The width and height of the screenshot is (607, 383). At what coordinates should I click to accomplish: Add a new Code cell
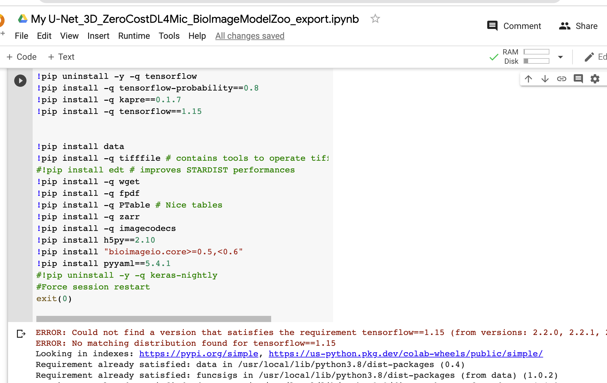click(x=22, y=57)
